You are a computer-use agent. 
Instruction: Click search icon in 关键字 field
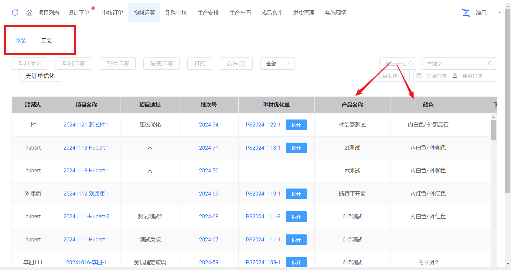(x=490, y=64)
